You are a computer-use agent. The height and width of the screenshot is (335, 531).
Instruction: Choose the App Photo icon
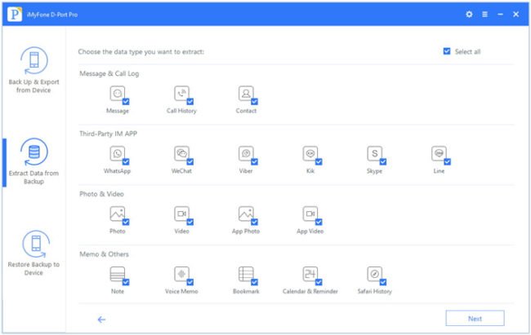pyautogui.click(x=246, y=214)
